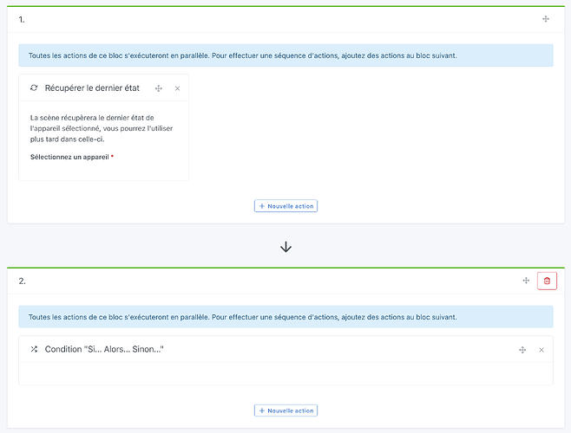Select the block header numbered "1."

(22, 19)
